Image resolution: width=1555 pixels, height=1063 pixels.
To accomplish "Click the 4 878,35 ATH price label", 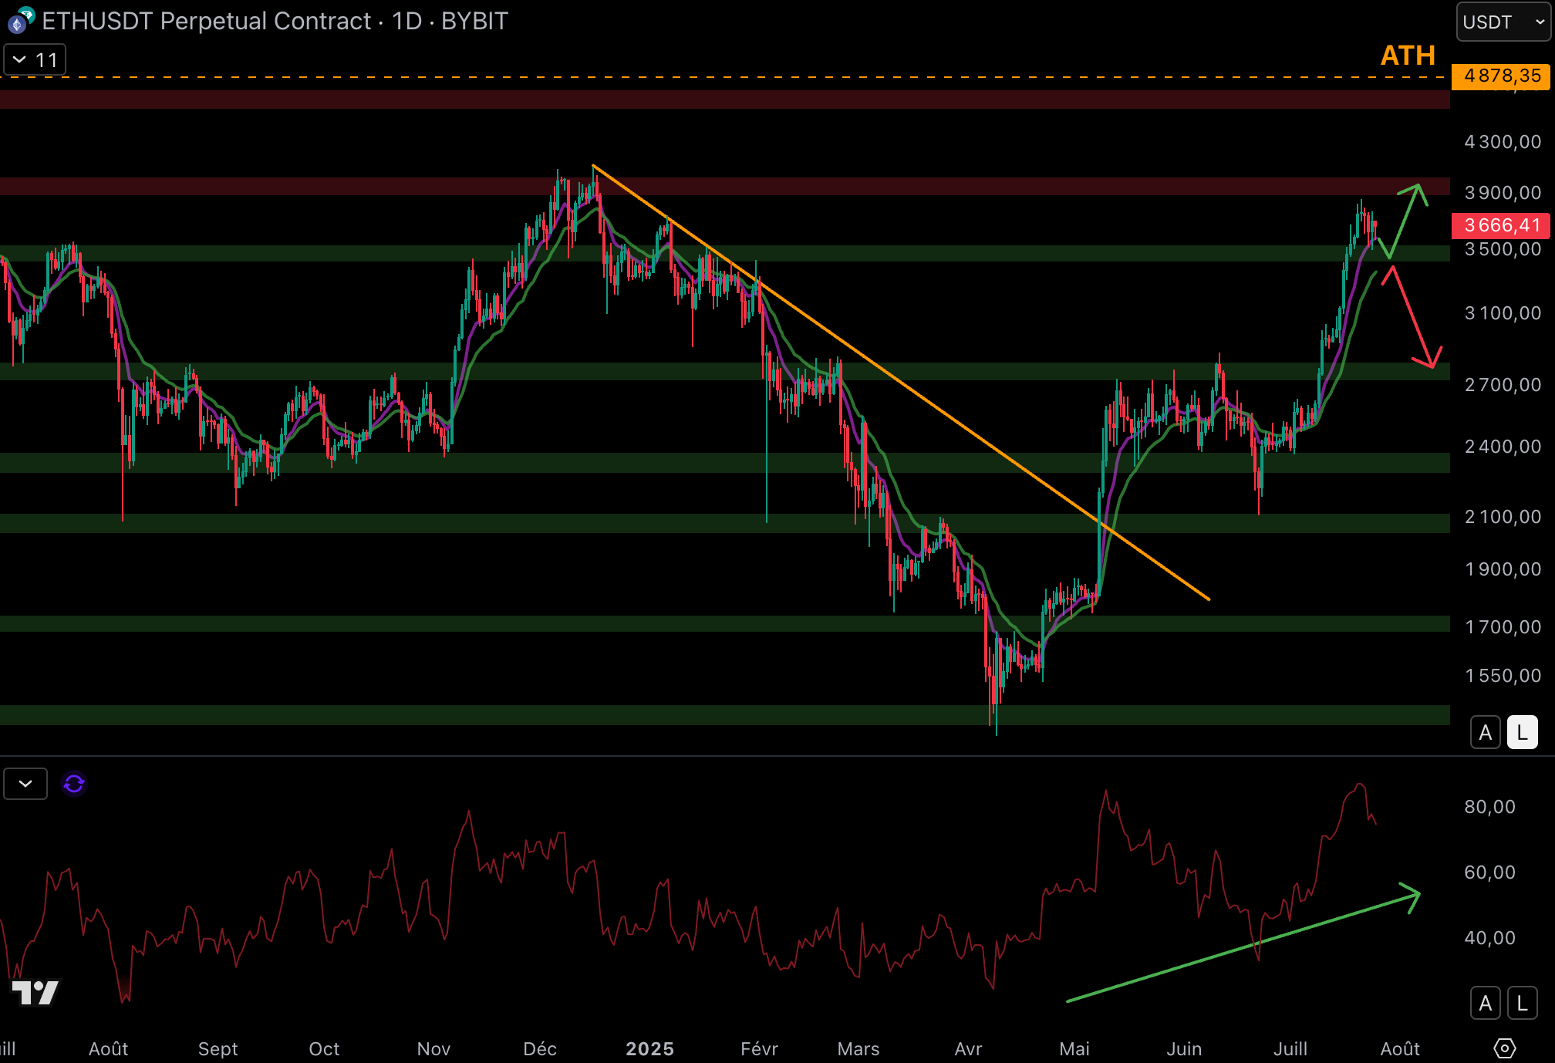I will coord(1501,76).
